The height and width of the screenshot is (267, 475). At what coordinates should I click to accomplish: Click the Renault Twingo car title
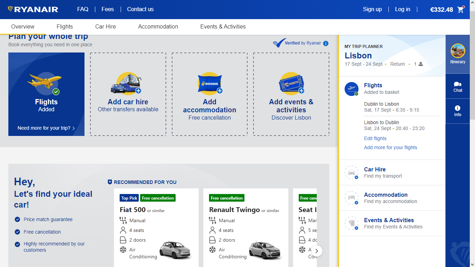click(234, 210)
